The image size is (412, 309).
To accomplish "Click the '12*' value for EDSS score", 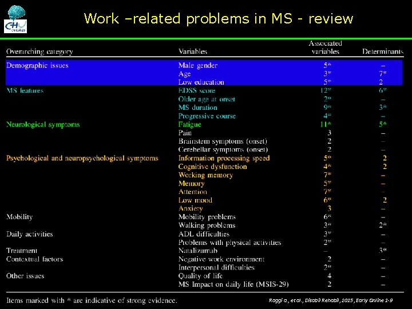I will tap(326, 90).
